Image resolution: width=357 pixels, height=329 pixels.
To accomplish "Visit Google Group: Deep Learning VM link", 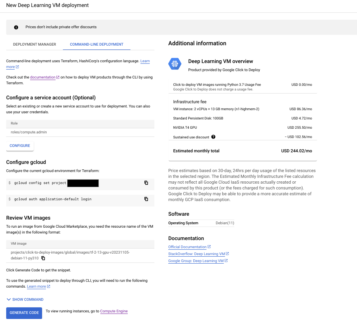I will (196, 261).
